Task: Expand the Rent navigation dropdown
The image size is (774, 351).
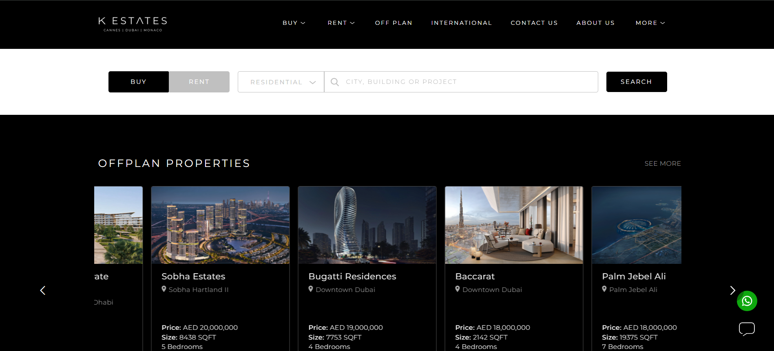Action: (x=341, y=23)
